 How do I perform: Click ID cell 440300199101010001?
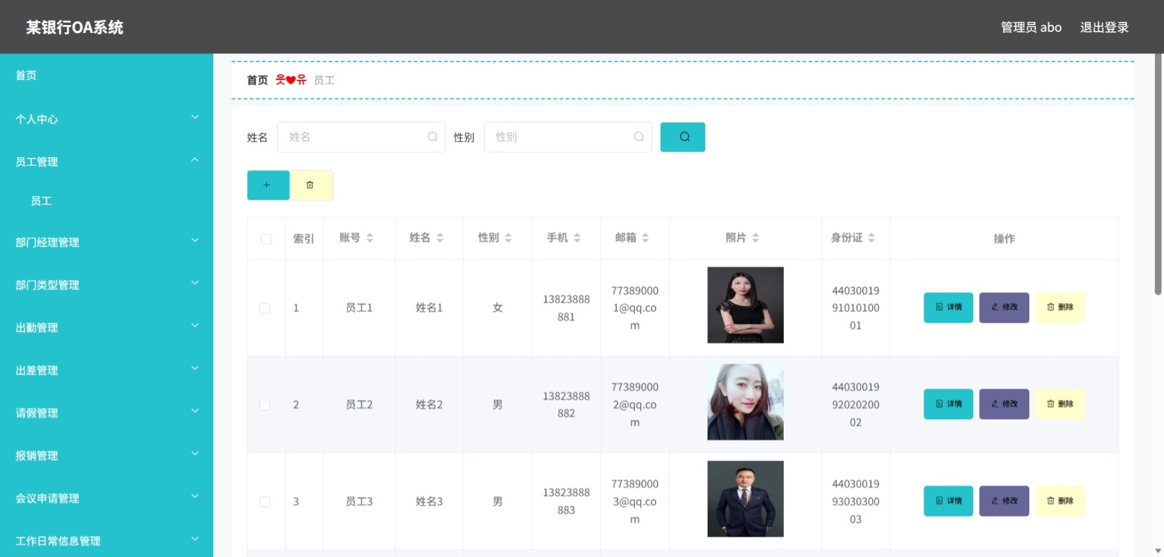point(856,308)
